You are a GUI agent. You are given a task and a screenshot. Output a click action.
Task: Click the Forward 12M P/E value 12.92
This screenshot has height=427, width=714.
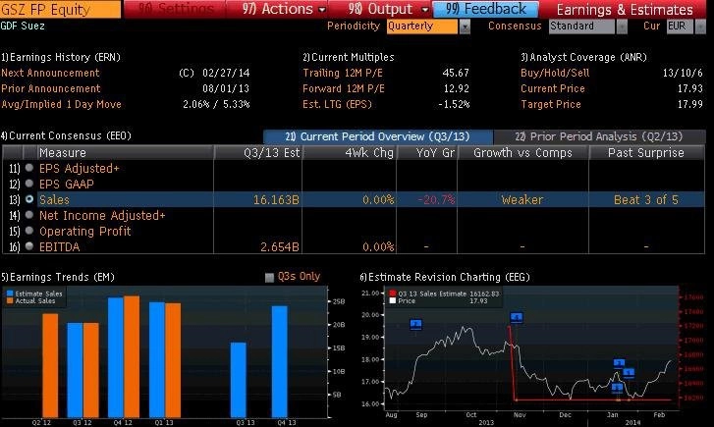tap(456, 88)
